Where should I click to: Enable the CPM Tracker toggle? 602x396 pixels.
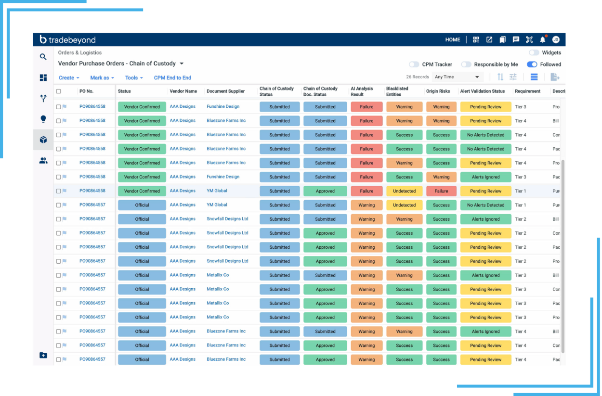(414, 64)
